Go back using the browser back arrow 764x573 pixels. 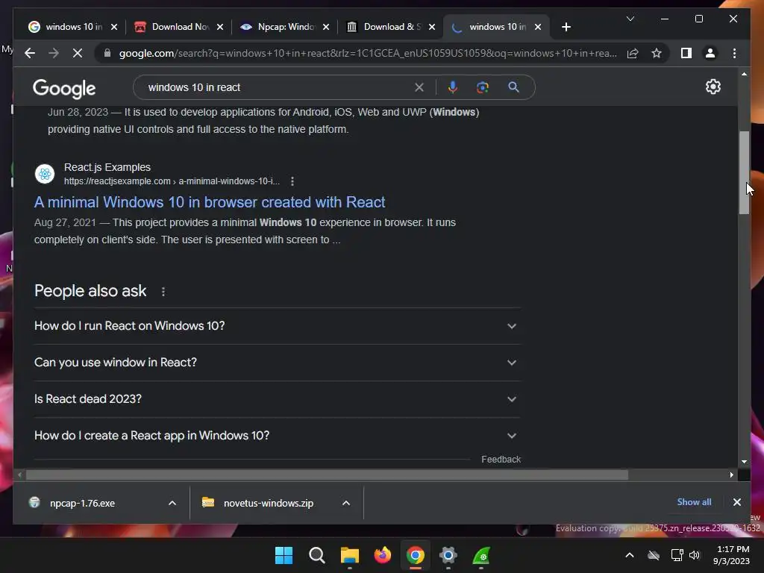(x=30, y=53)
